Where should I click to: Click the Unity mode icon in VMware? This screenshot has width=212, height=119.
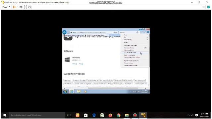(30, 7)
